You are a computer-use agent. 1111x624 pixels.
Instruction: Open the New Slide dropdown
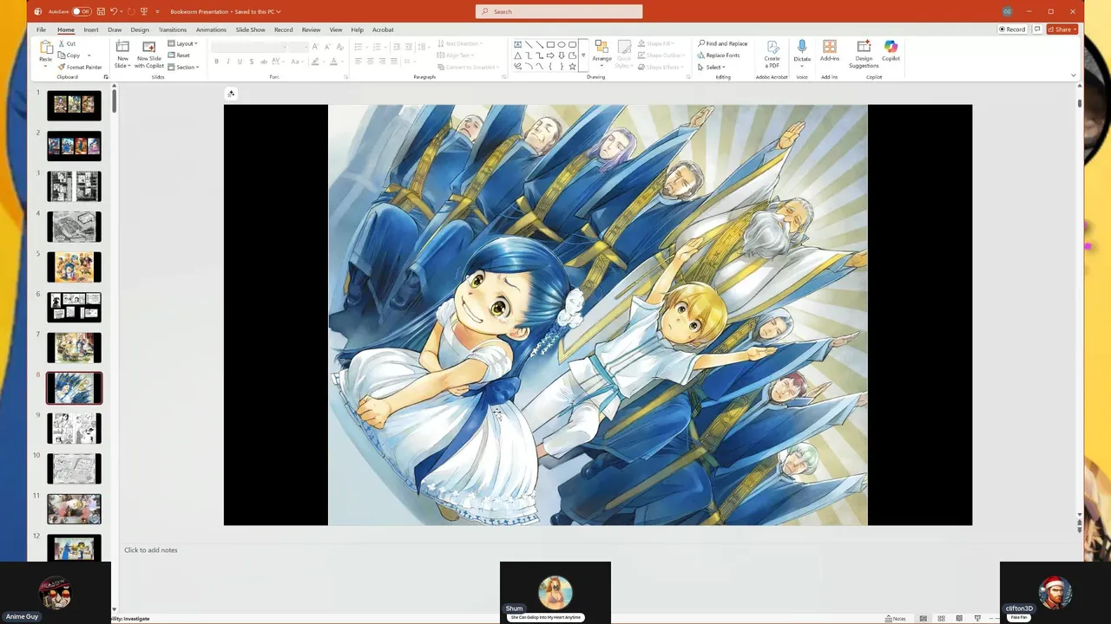pos(122,62)
